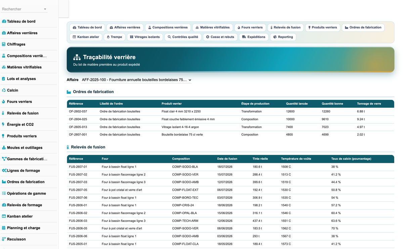Open the Produits verriers top tab
The width and height of the screenshot is (403, 249).
coord(323,27)
